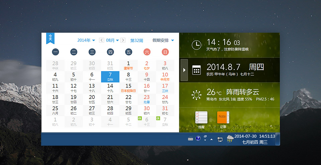This screenshot has width=321, height=165.
Task: Select August 15 日本投降日
Action: pyautogui.click(x=128, y=88)
